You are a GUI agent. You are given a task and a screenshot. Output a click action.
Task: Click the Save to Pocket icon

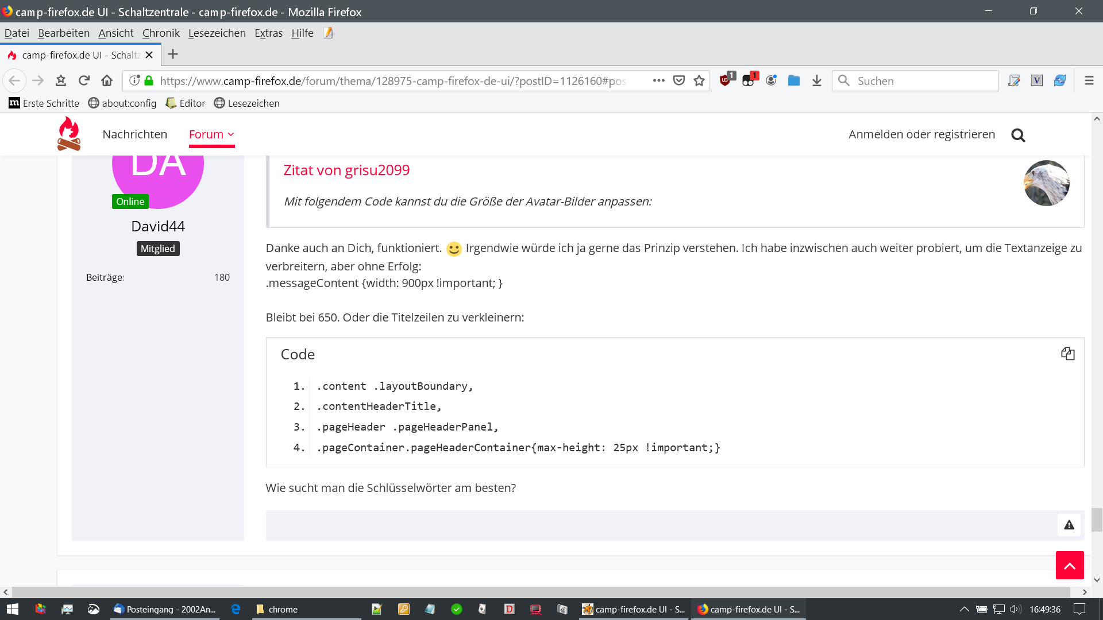679,80
